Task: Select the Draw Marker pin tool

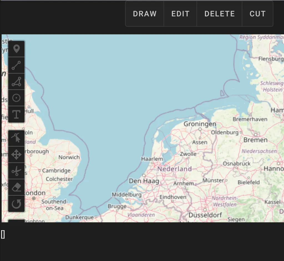Action: click(16, 49)
